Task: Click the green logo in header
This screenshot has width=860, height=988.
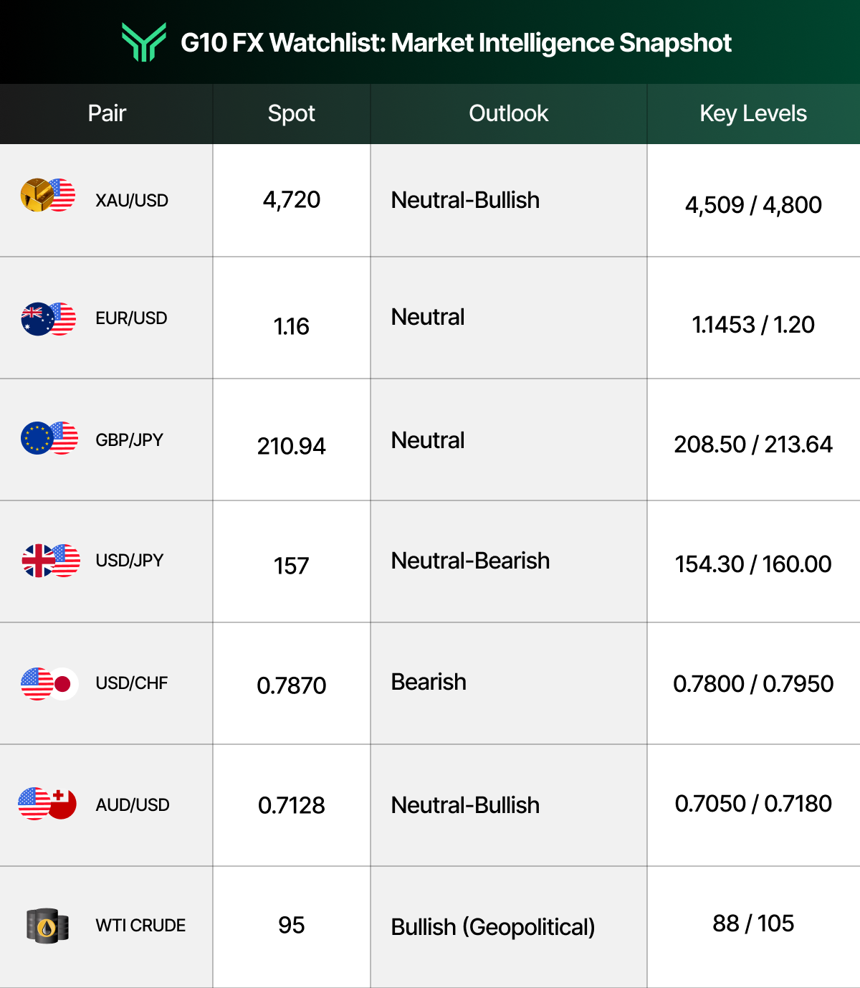Action: [143, 42]
